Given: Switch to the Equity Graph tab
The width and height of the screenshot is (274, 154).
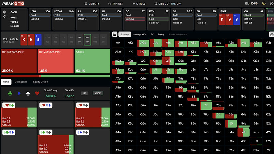Looking at the screenshot, I should [40, 82].
